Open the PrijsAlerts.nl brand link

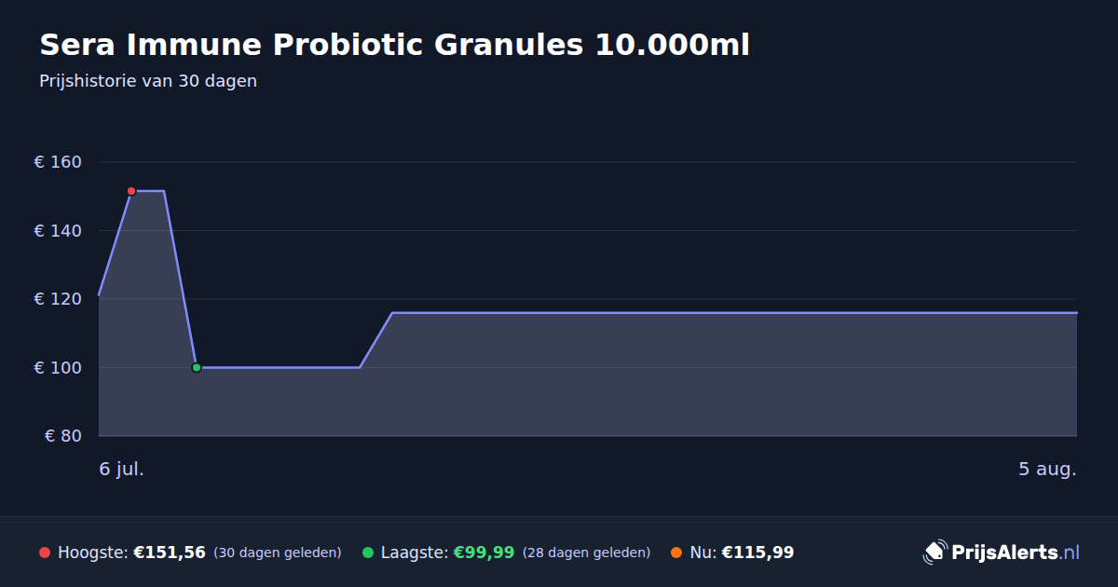(1002, 553)
